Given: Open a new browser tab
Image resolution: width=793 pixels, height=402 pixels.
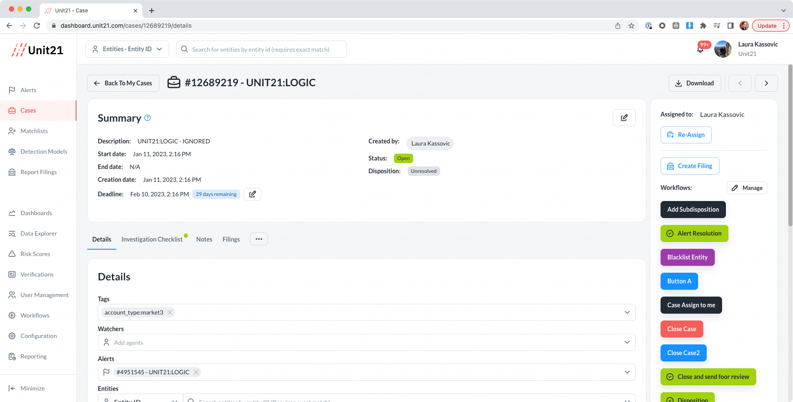Looking at the screenshot, I should (152, 11).
